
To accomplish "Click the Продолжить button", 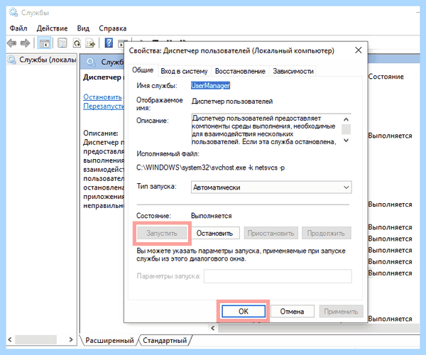I will point(327,233).
